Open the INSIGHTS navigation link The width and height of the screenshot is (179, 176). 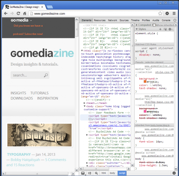[18, 93]
